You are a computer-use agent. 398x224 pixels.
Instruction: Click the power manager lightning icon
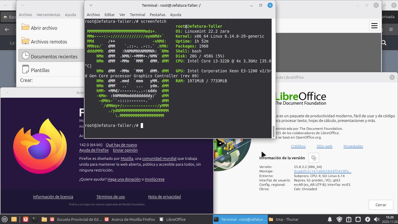point(367,219)
